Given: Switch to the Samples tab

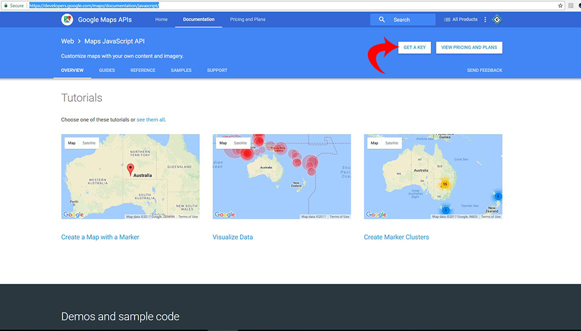Looking at the screenshot, I should point(181,70).
